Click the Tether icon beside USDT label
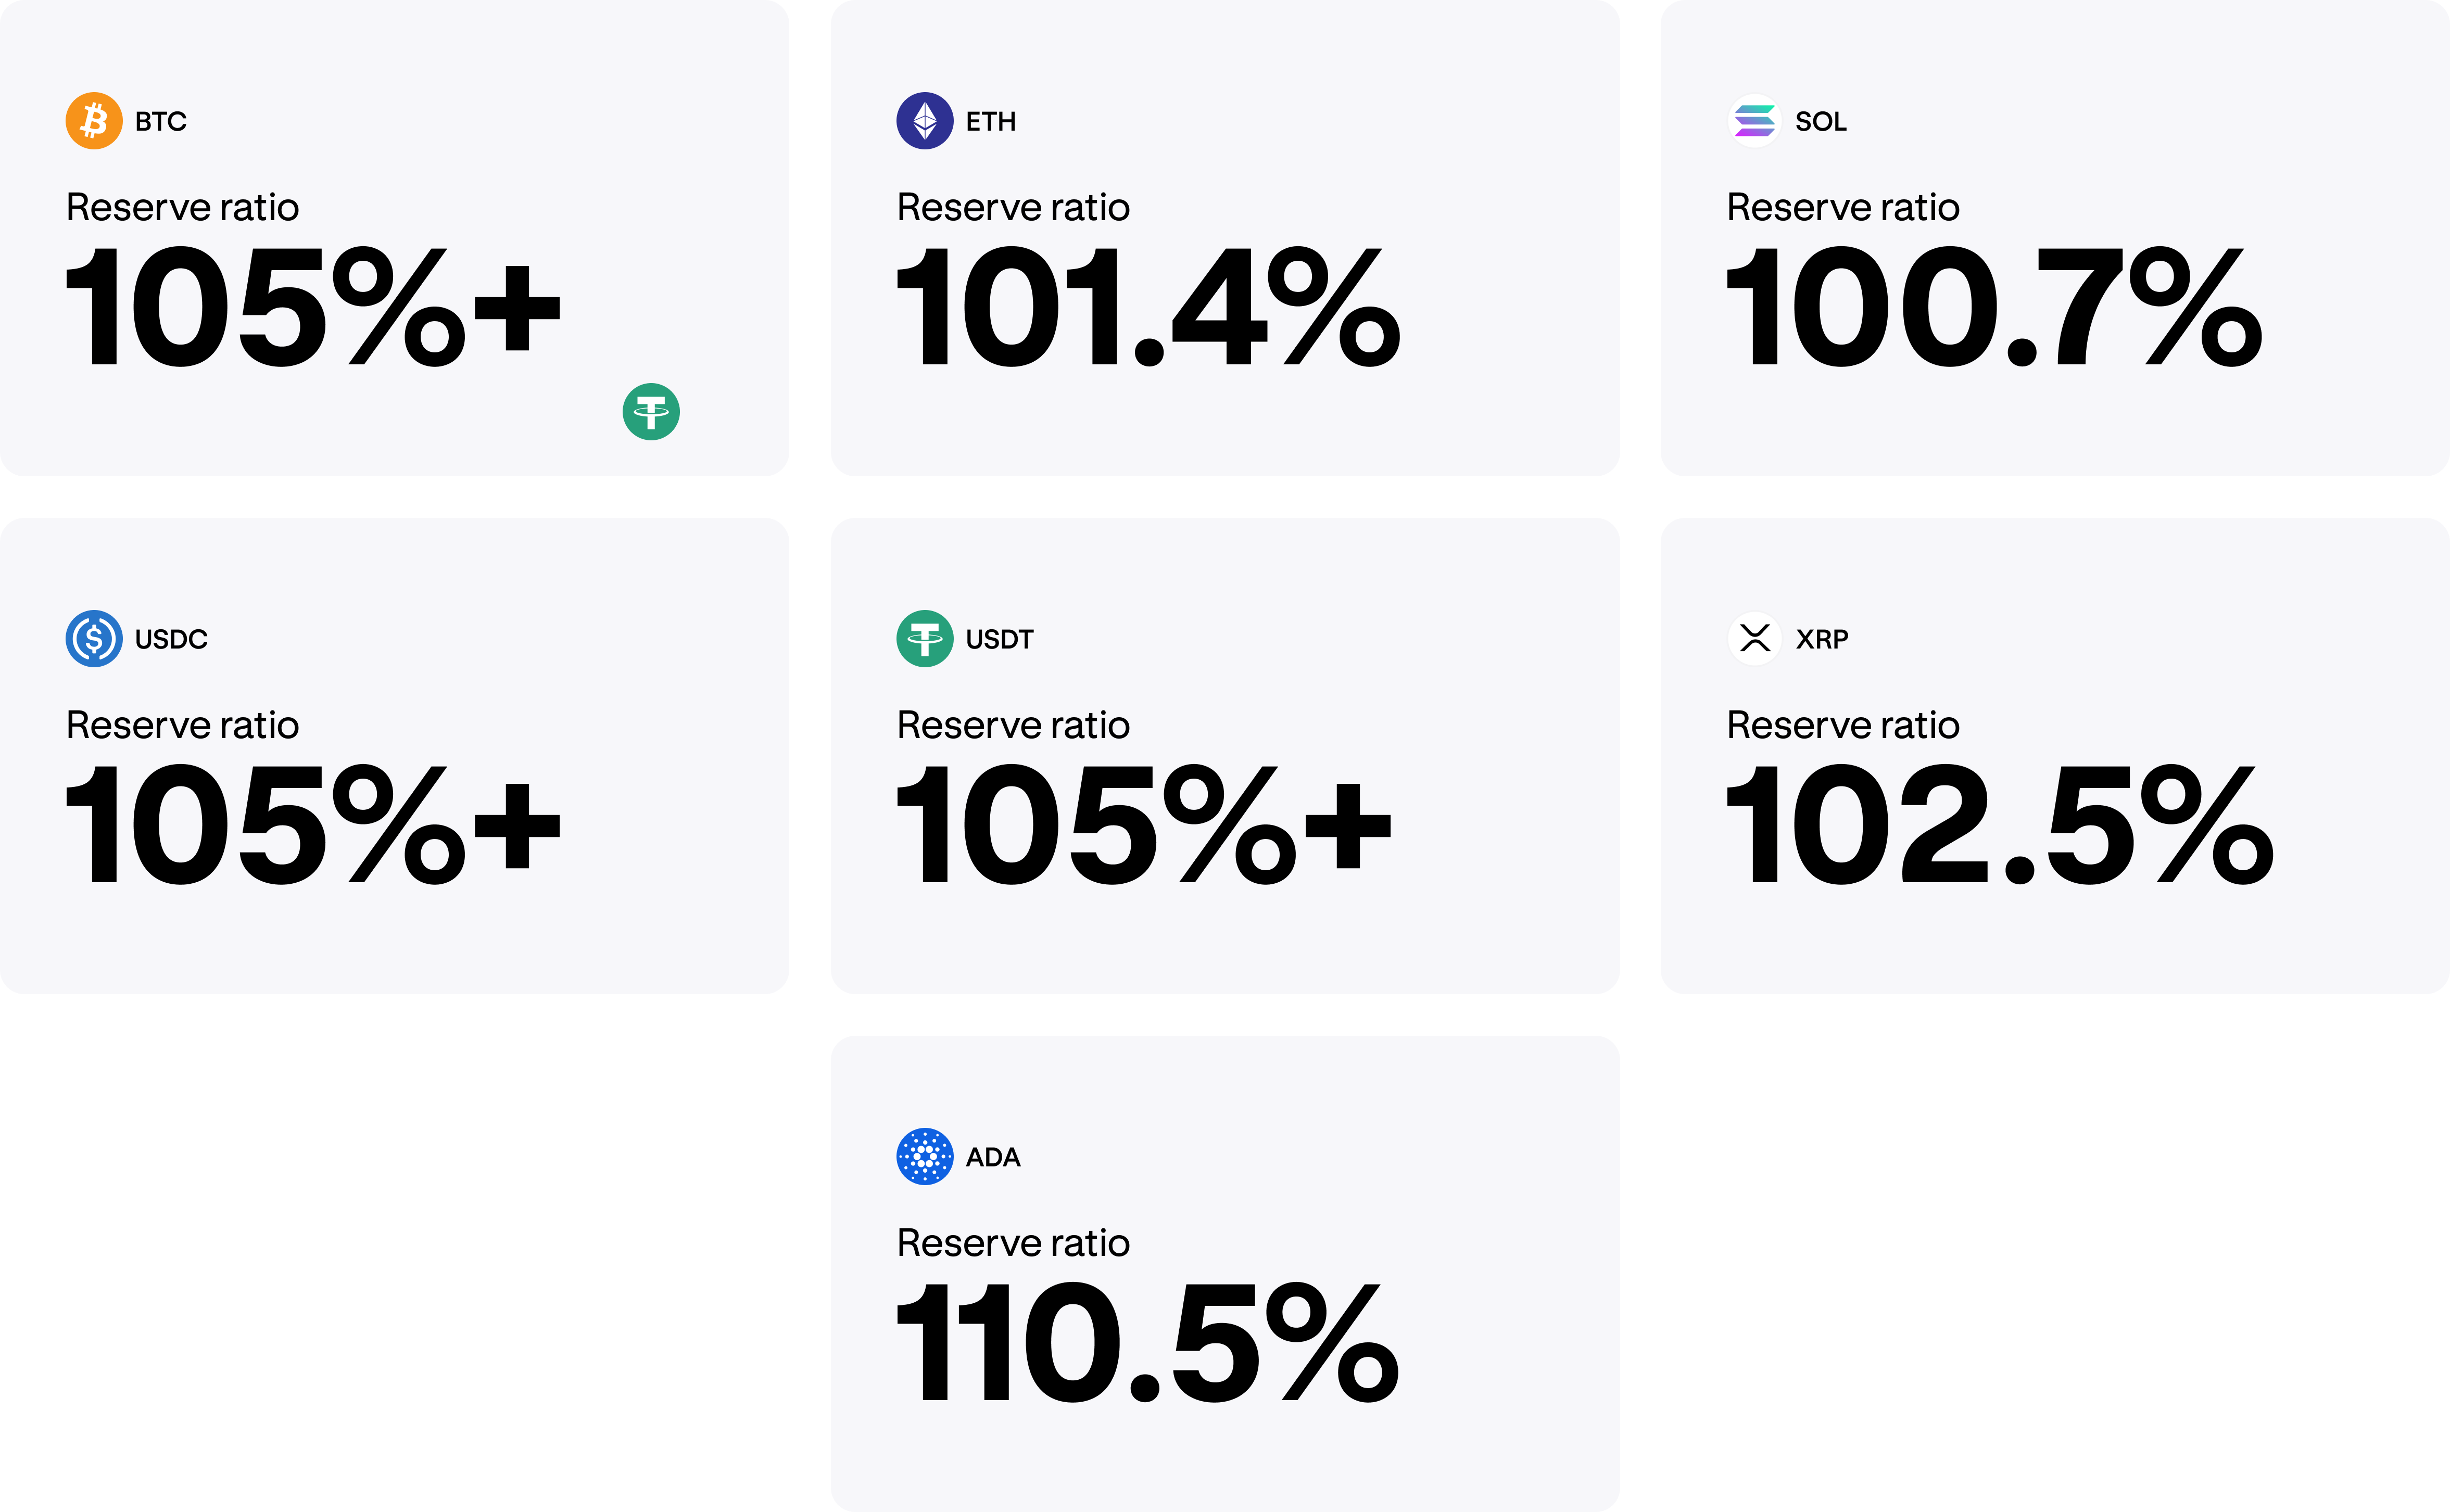The width and height of the screenshot is (2450, 1512). (924, 638)
